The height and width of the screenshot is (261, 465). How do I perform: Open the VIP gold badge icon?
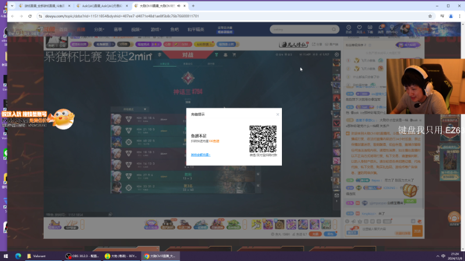(71, 224)
